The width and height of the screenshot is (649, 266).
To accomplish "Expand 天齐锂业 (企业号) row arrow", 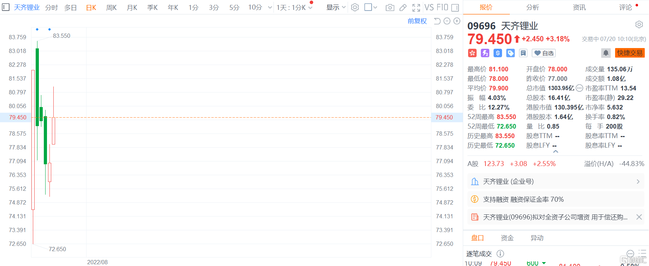I will tap(638, 182).
